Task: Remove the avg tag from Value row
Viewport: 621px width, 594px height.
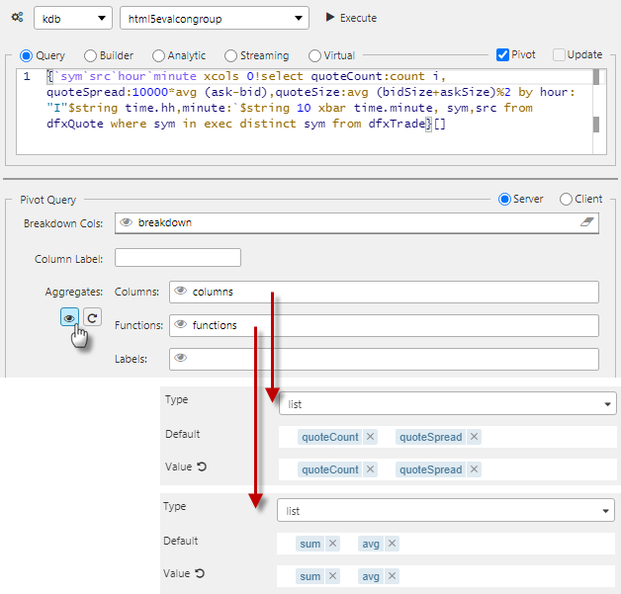Action: (x=393, y=577)
